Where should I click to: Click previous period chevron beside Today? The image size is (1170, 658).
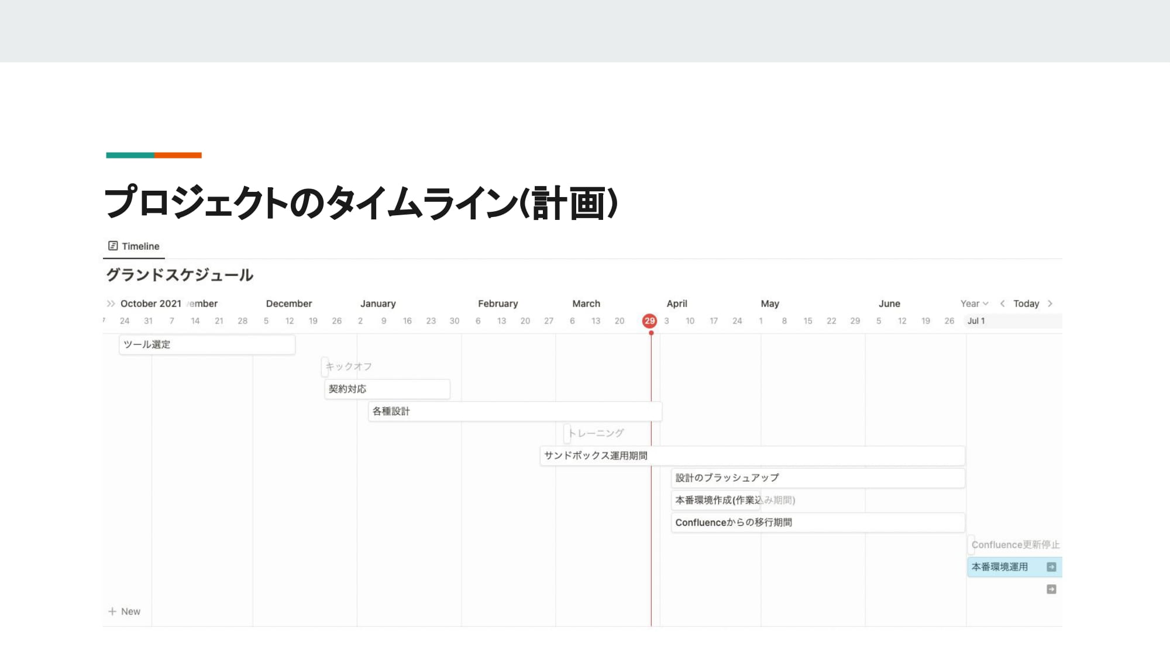point(1002,304)
